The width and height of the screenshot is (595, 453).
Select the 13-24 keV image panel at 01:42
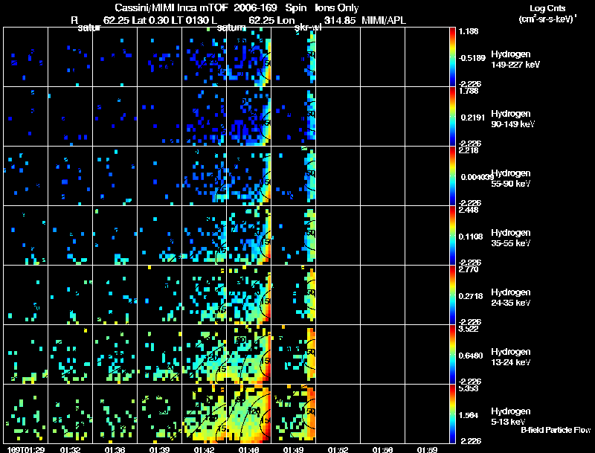(204, 354)
